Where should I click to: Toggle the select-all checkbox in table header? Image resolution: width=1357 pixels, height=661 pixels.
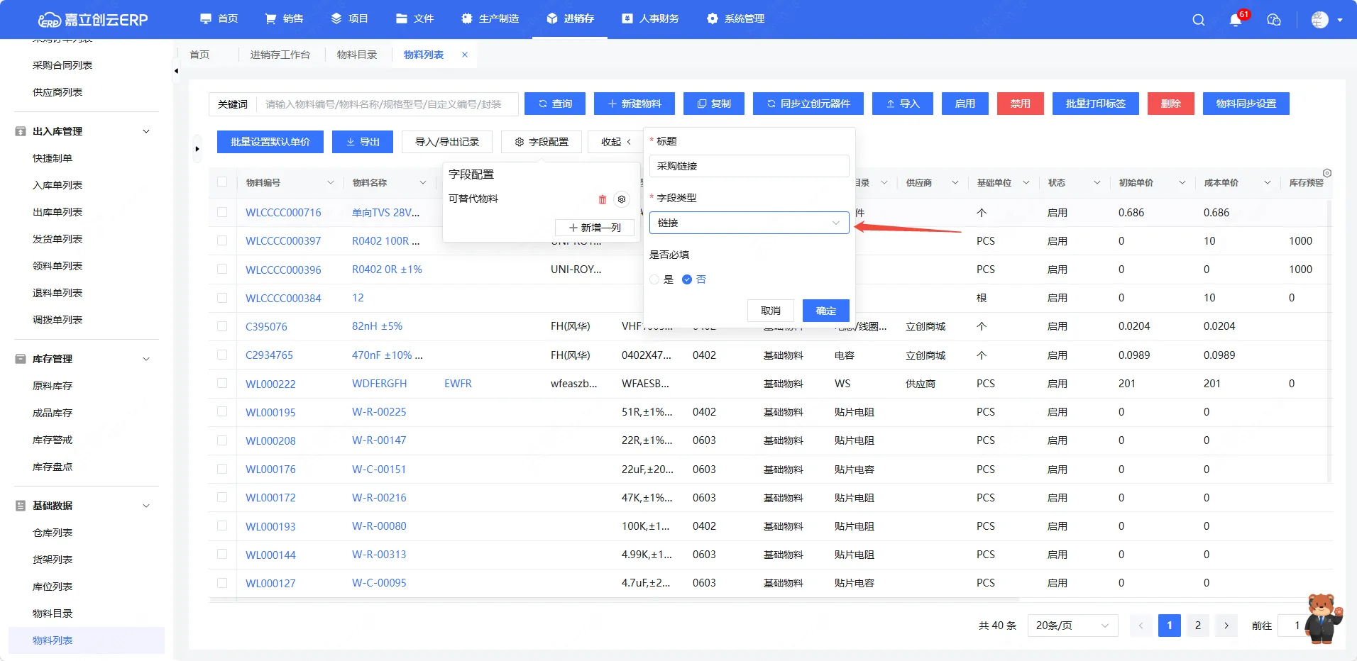point(222,182)
